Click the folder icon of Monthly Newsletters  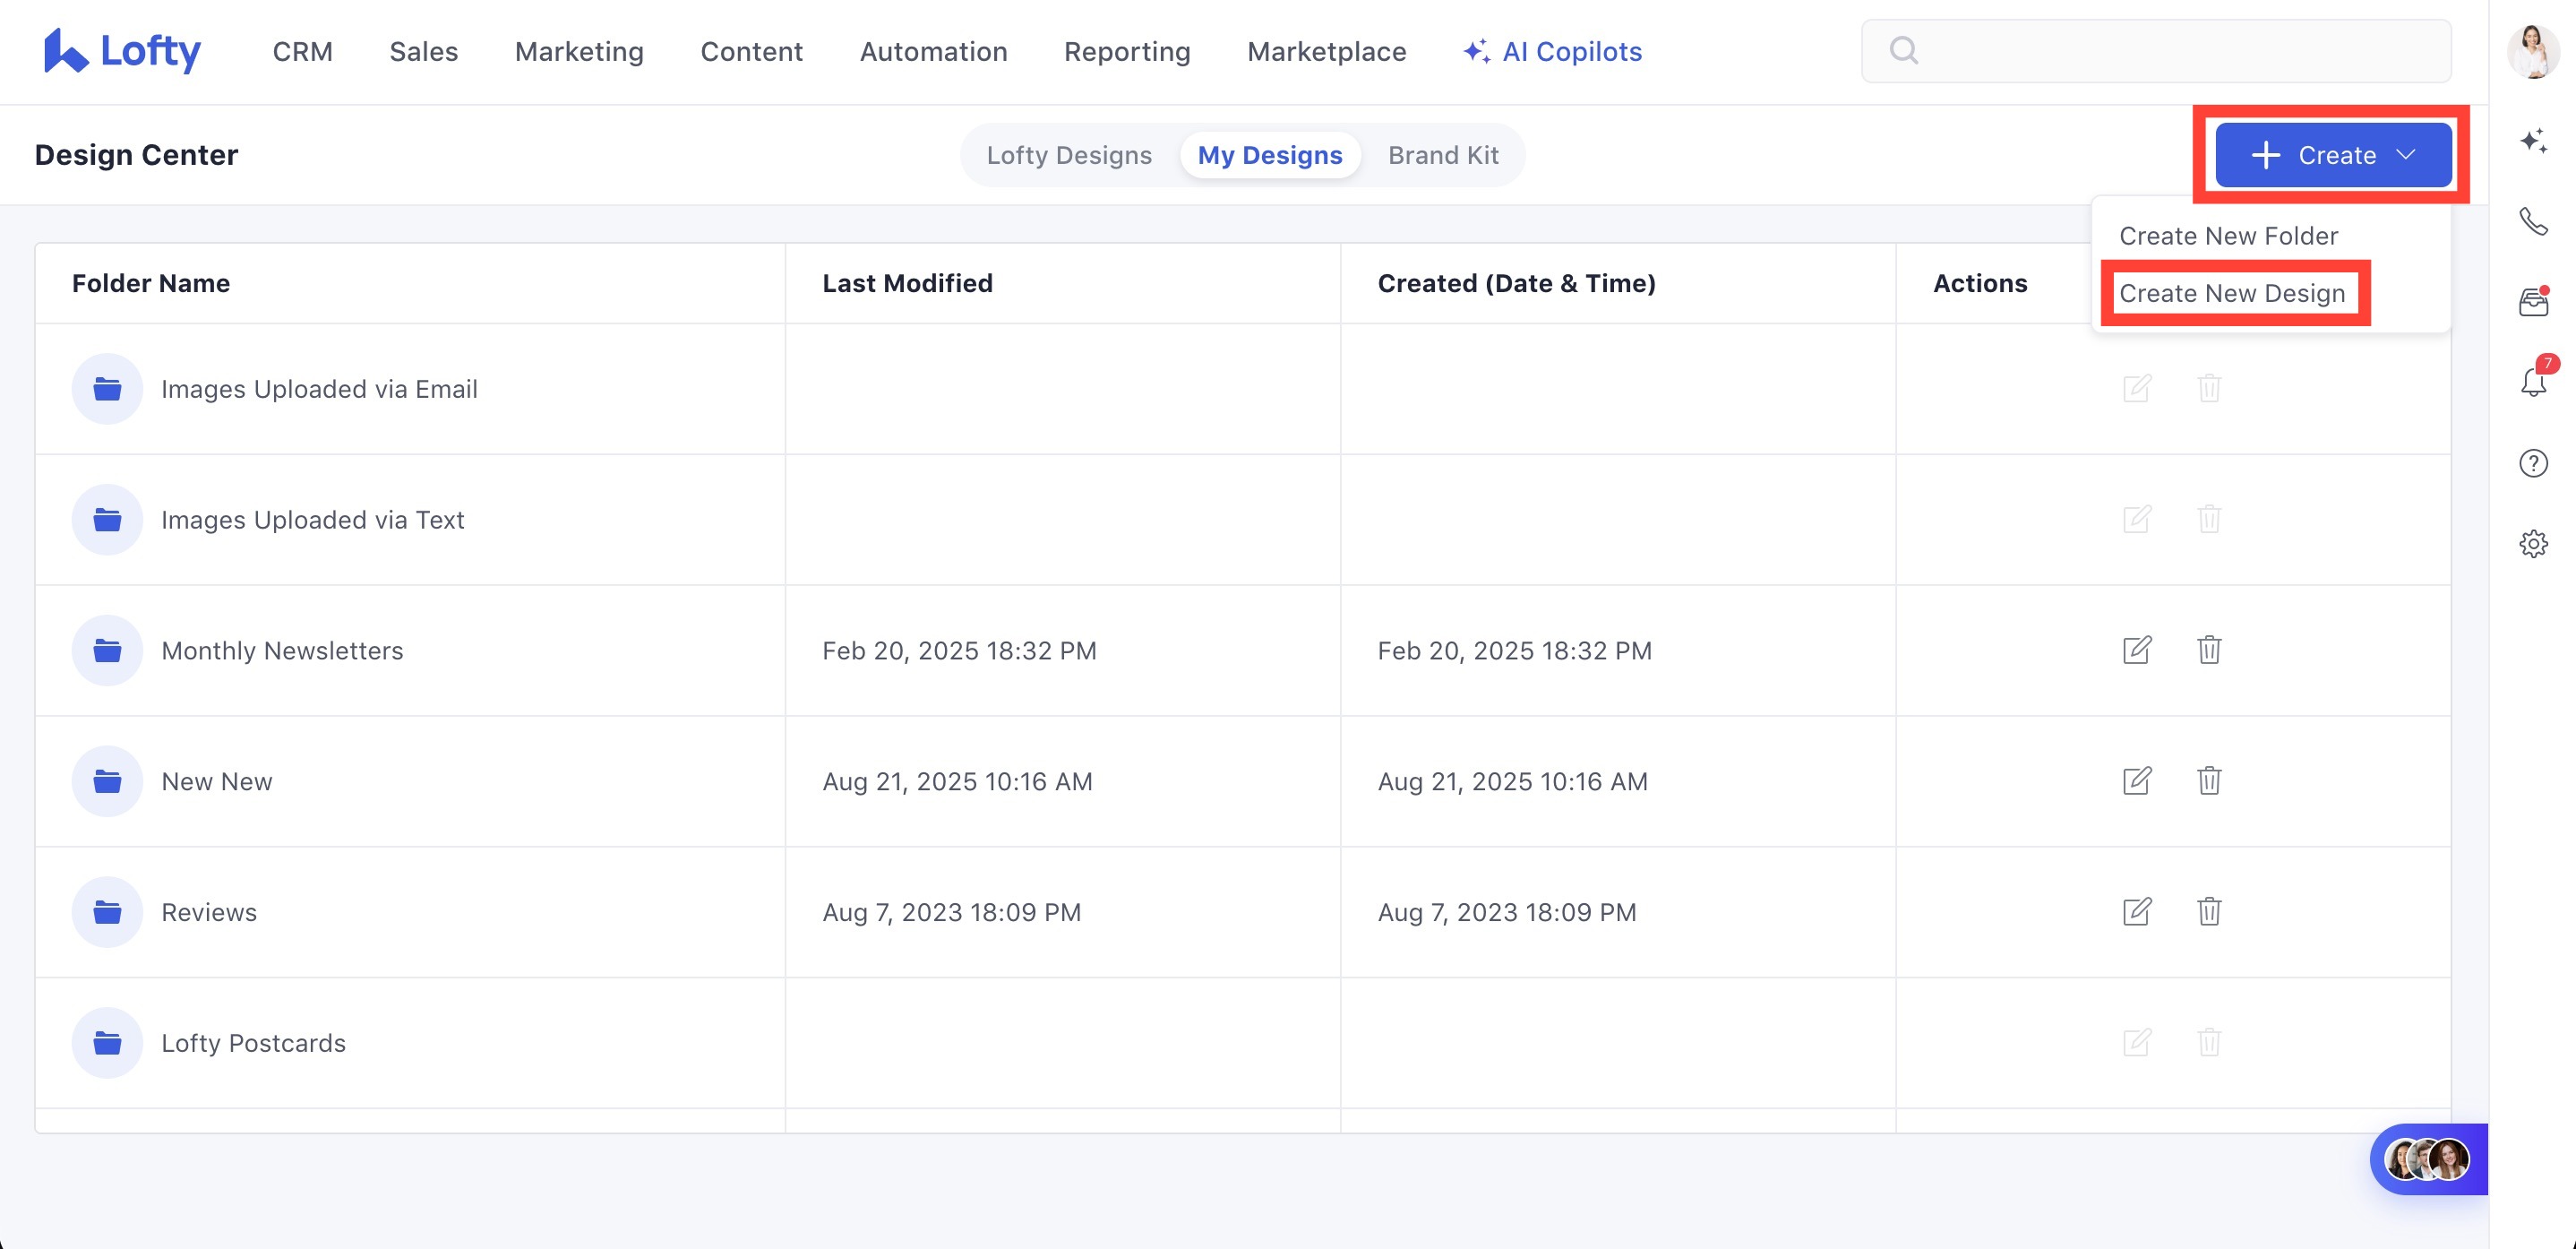point(107,651)
